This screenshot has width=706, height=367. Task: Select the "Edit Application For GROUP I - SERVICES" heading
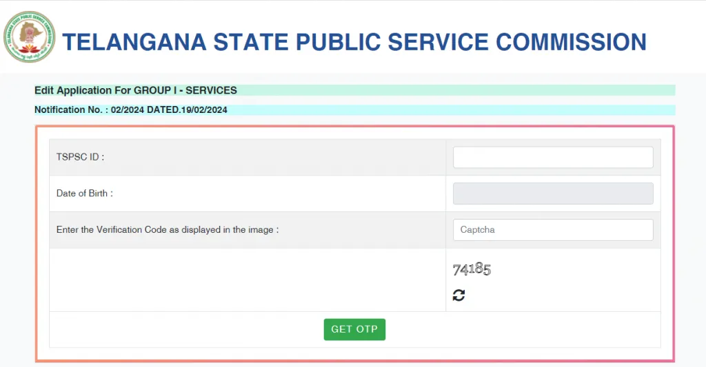pos(136,90)
